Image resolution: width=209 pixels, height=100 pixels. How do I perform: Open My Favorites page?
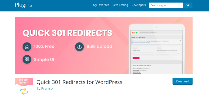pos(101,5)
